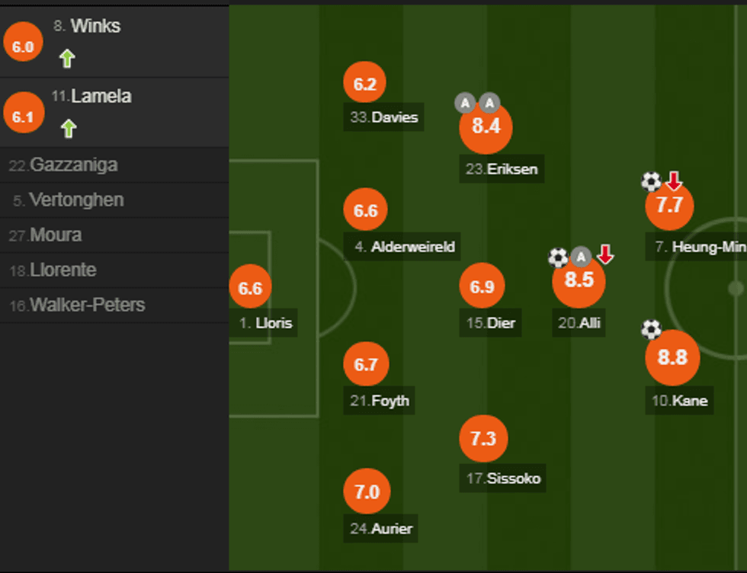Screen dimensions: 747x573
Task: Open Walker-Peters from the bench list
Action: (87, 306)
